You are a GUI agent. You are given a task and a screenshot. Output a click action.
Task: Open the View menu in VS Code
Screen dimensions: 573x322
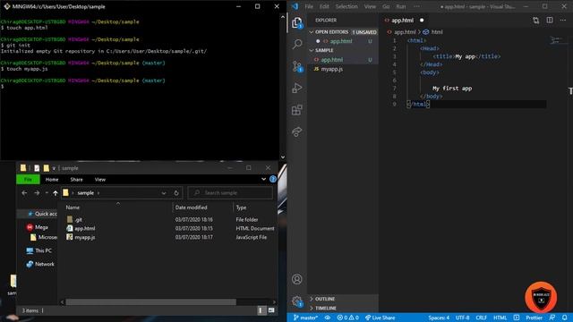(x=370, y=6)
